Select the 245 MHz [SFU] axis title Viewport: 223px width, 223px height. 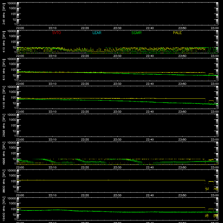(x=4, y=14)
